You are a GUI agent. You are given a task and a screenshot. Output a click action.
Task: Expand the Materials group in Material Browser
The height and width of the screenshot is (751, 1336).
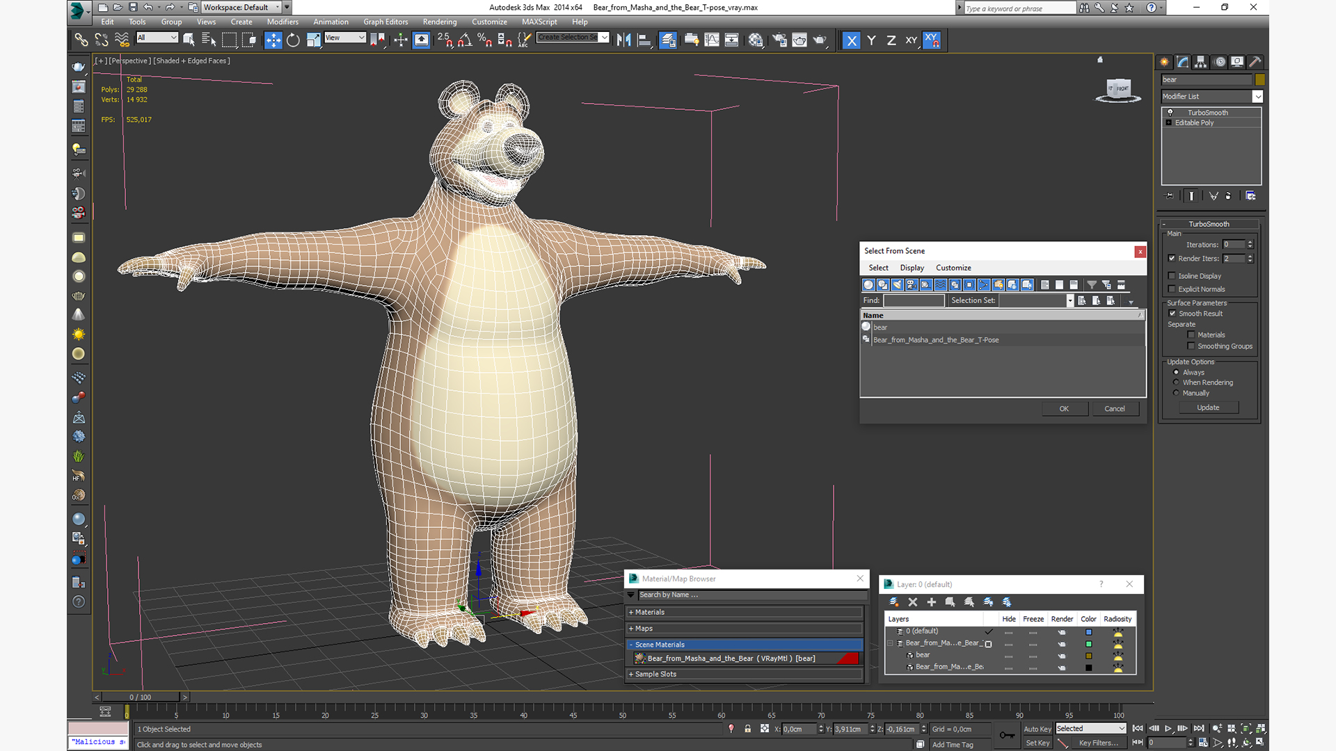745,613
